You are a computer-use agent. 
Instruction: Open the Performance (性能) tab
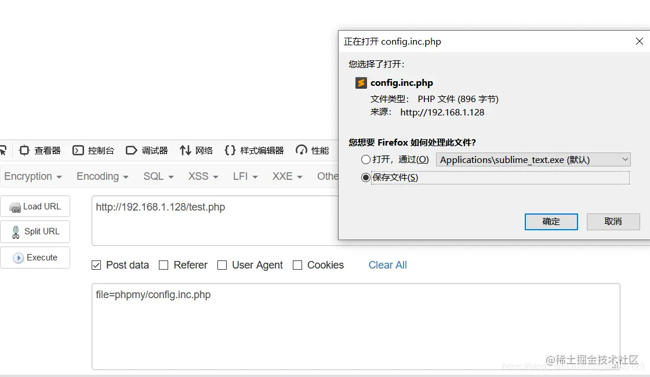point(312,151)
